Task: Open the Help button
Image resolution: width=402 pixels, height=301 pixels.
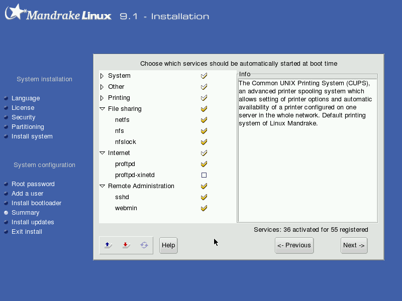Action: 168,245
